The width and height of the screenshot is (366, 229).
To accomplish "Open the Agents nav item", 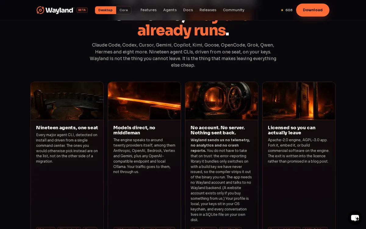I will coord(170,10).
